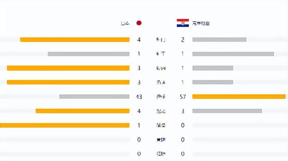Click Croatia's gray bar beside value 3
288x161 pixels.
(x=227, y=111)
